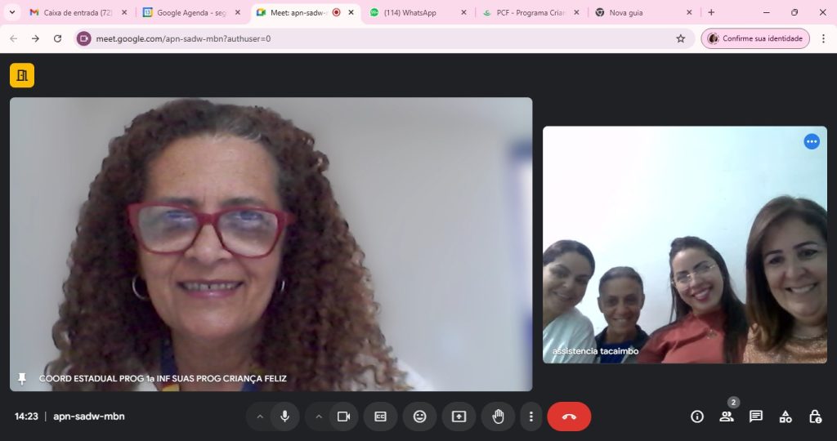Open meeting details info icon
Image resolution: width=837 pixels, height=441 pixels.
[x=697, y=416]
